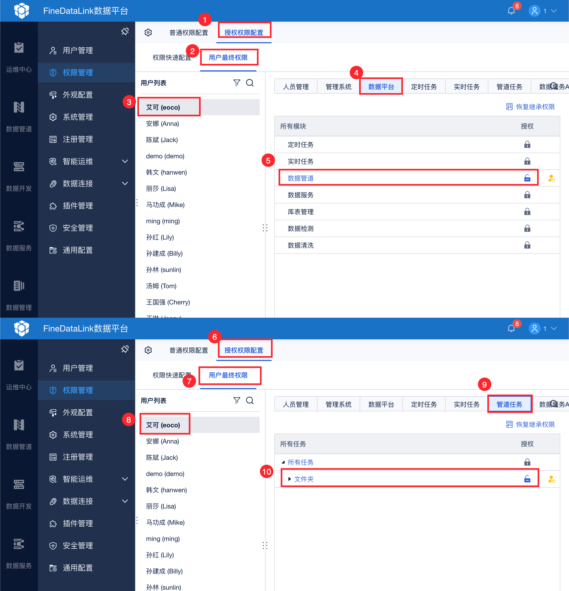Select user 王国强 (Cherry) in user list
569x591 pixels.
pyautogui.click(x=200, y=302)
